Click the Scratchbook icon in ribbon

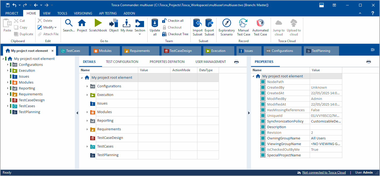click(x=98, y=23)
